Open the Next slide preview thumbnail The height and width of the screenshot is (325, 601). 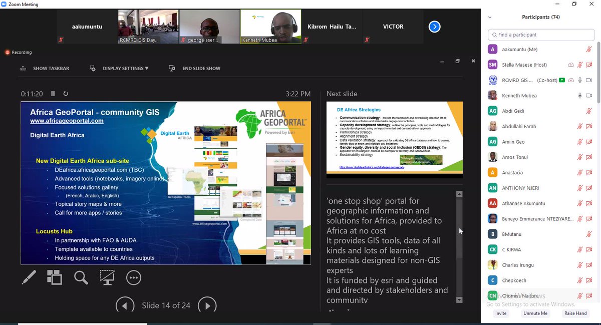pyautogui.click(x=395, y=139)
